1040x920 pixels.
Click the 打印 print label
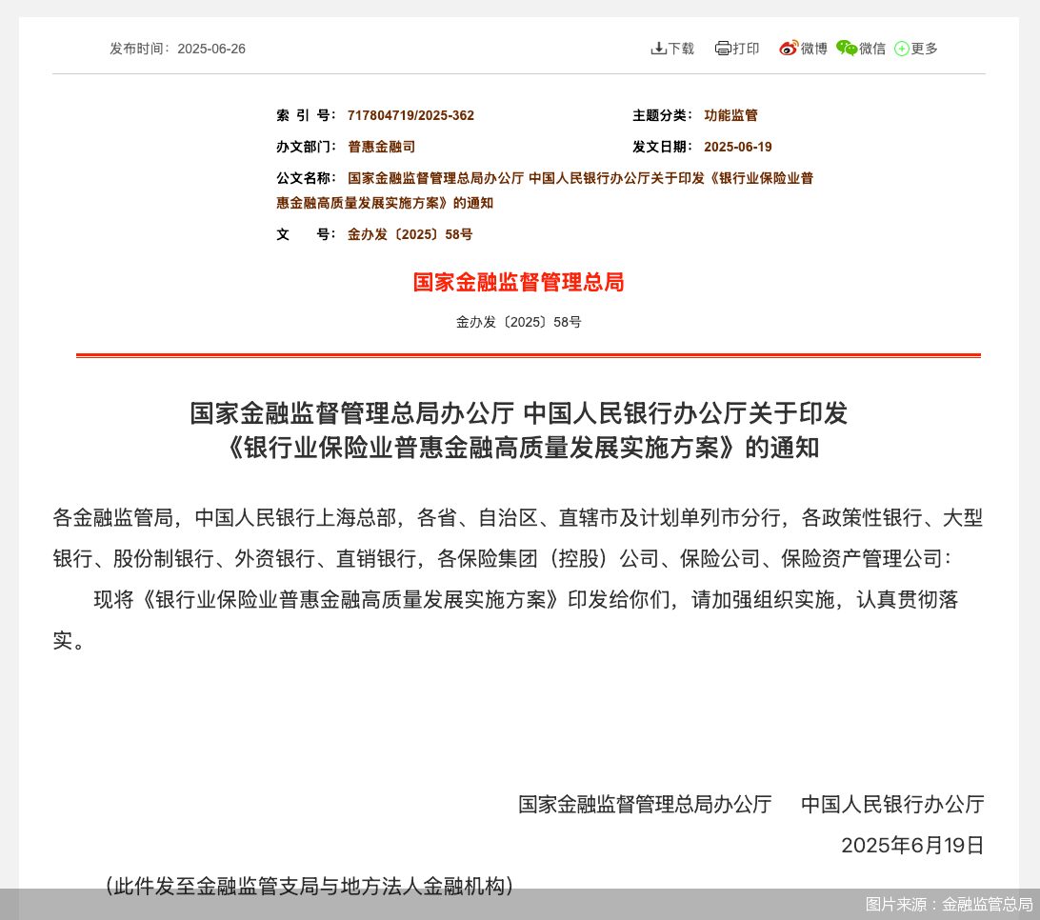pyautogui.click(x=744, y=48)
